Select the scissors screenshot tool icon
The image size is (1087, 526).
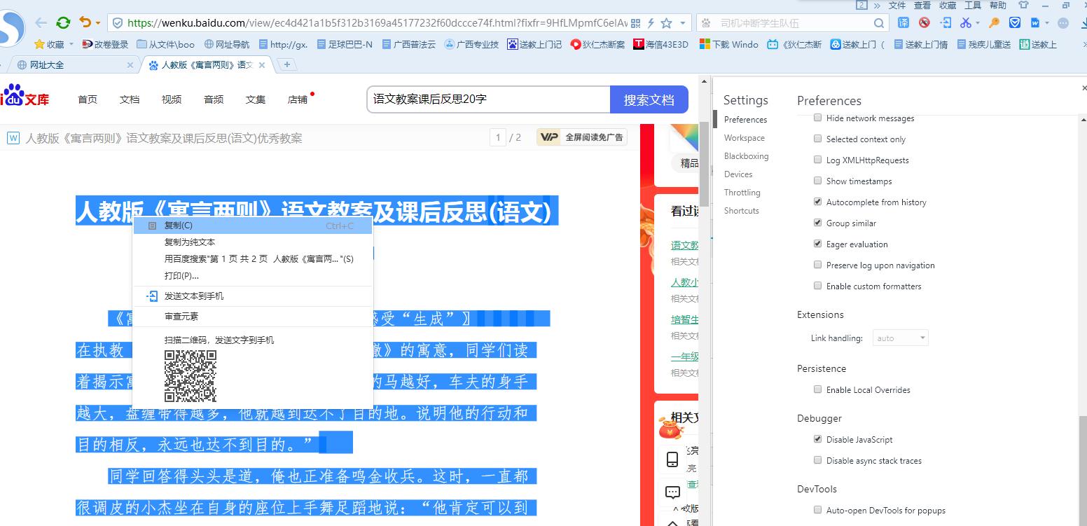(x=967, y=22)
